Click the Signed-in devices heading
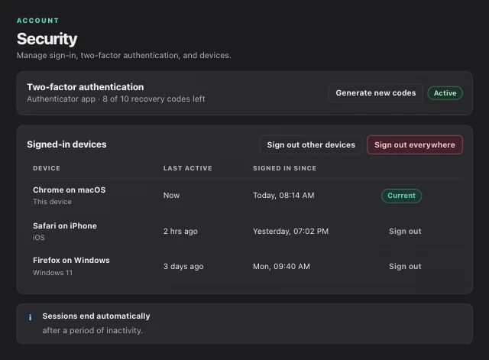This screenshot has height=360, width=489. 66,144
